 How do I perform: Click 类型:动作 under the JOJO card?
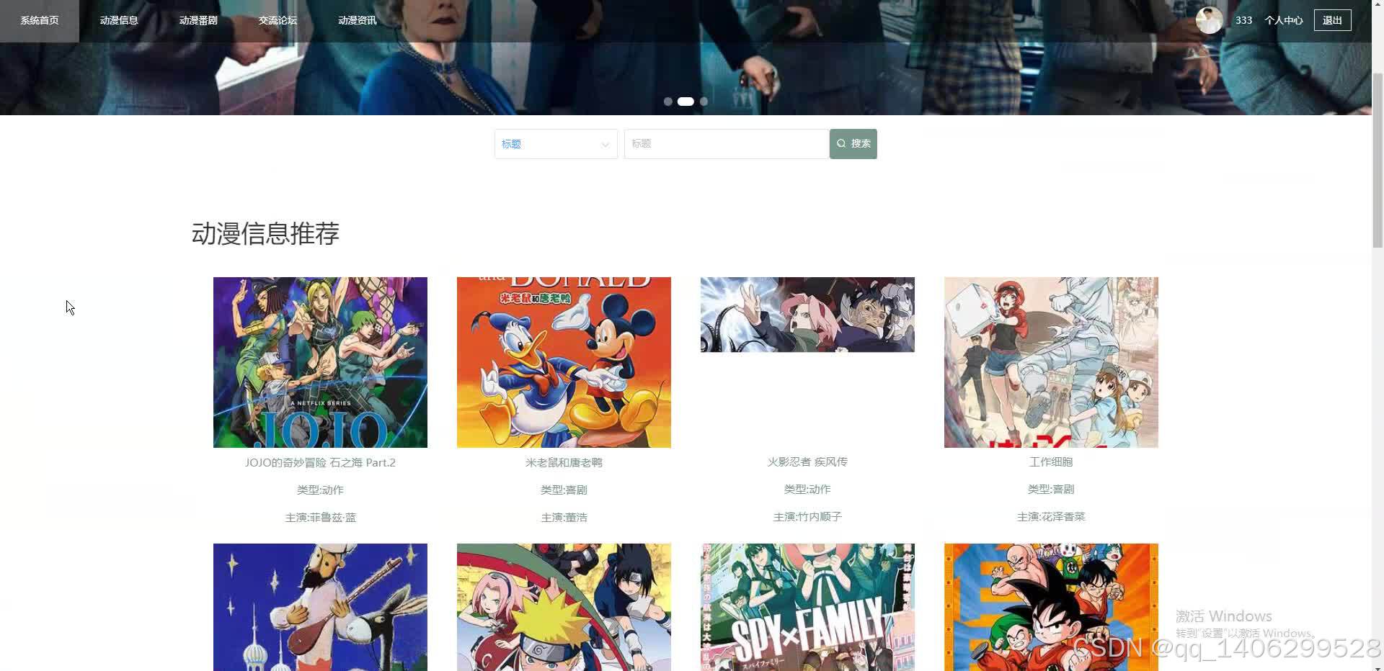320,490
